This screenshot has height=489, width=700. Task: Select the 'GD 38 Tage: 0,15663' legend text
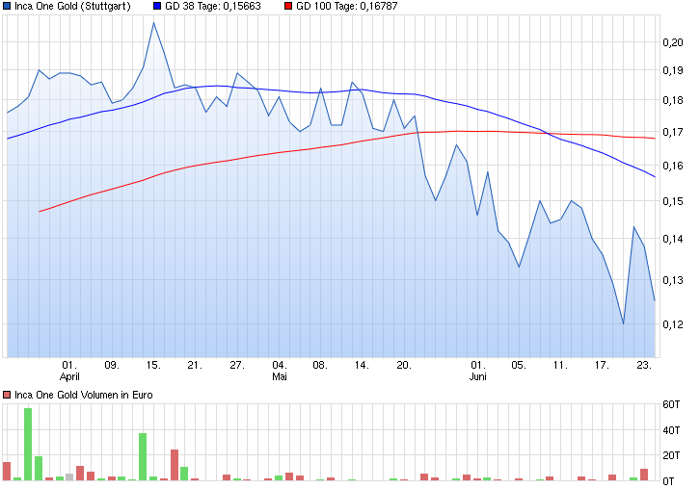pos(212,6)
